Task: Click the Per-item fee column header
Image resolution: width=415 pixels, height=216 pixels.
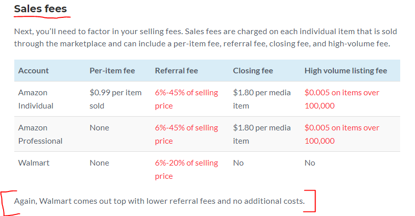Action: pos(112,71)
